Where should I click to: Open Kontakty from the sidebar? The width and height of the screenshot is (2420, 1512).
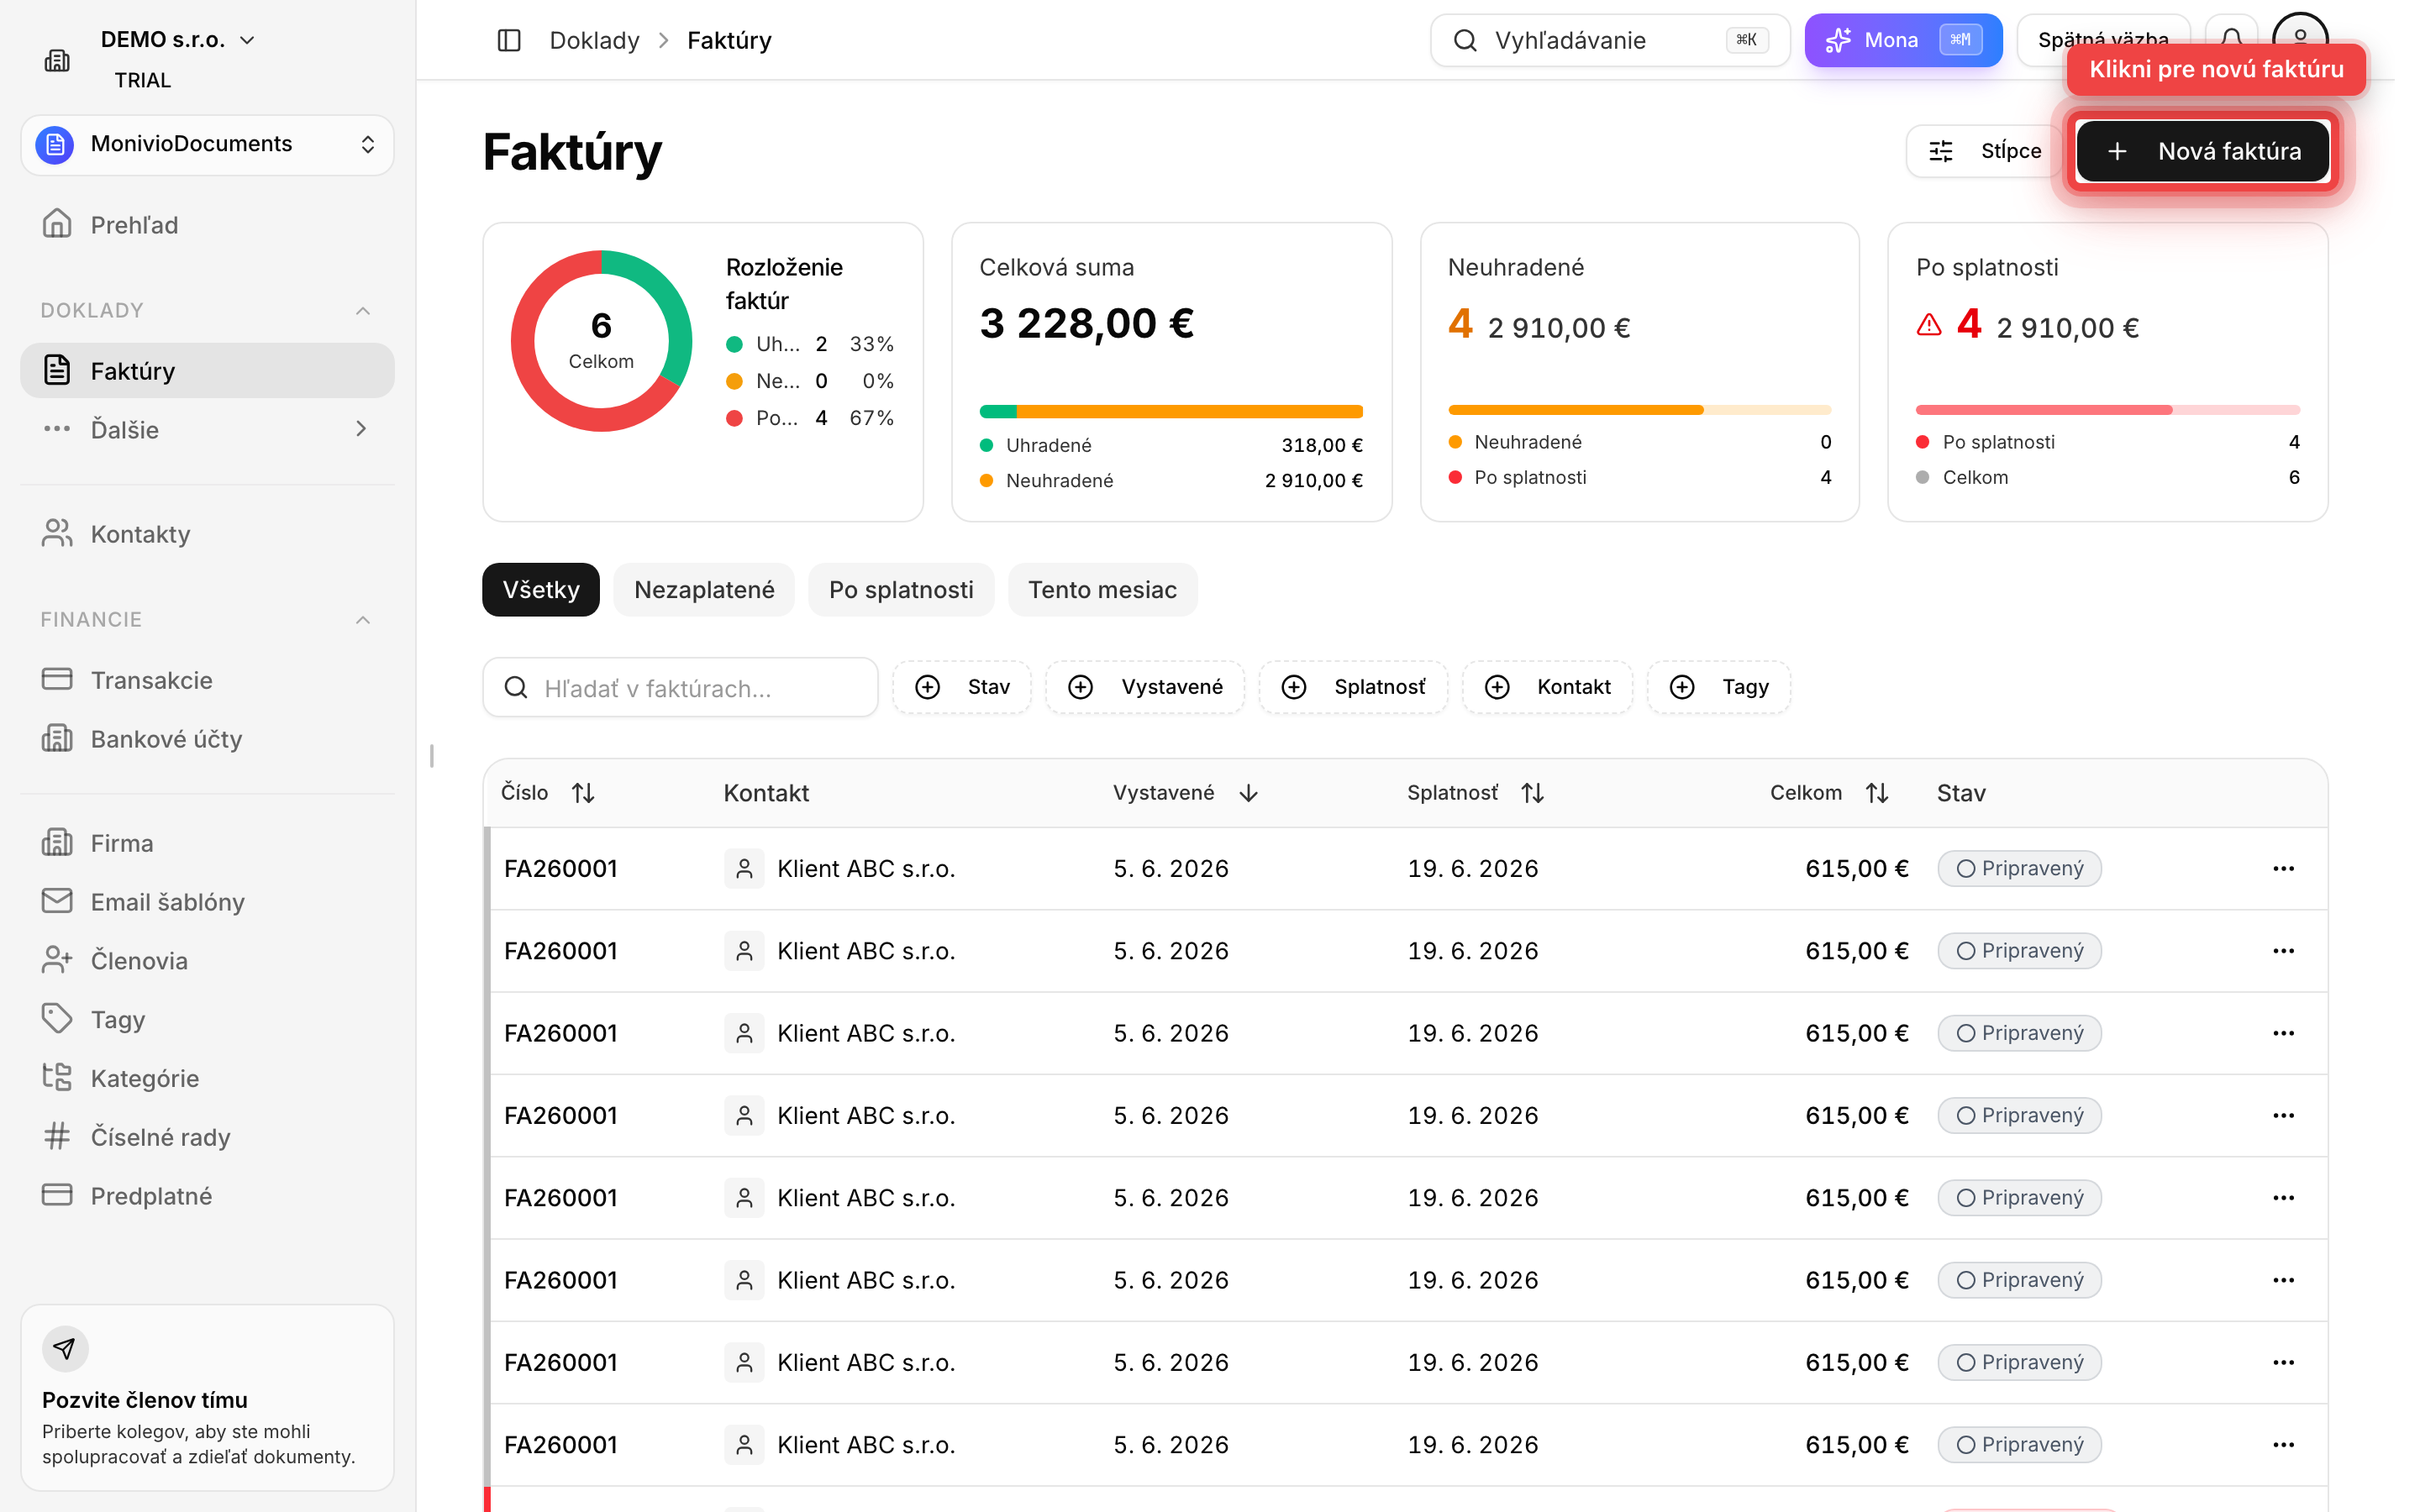(207, 533)
